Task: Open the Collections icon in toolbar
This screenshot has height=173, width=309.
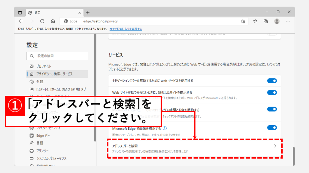Action: pos(266,21)
